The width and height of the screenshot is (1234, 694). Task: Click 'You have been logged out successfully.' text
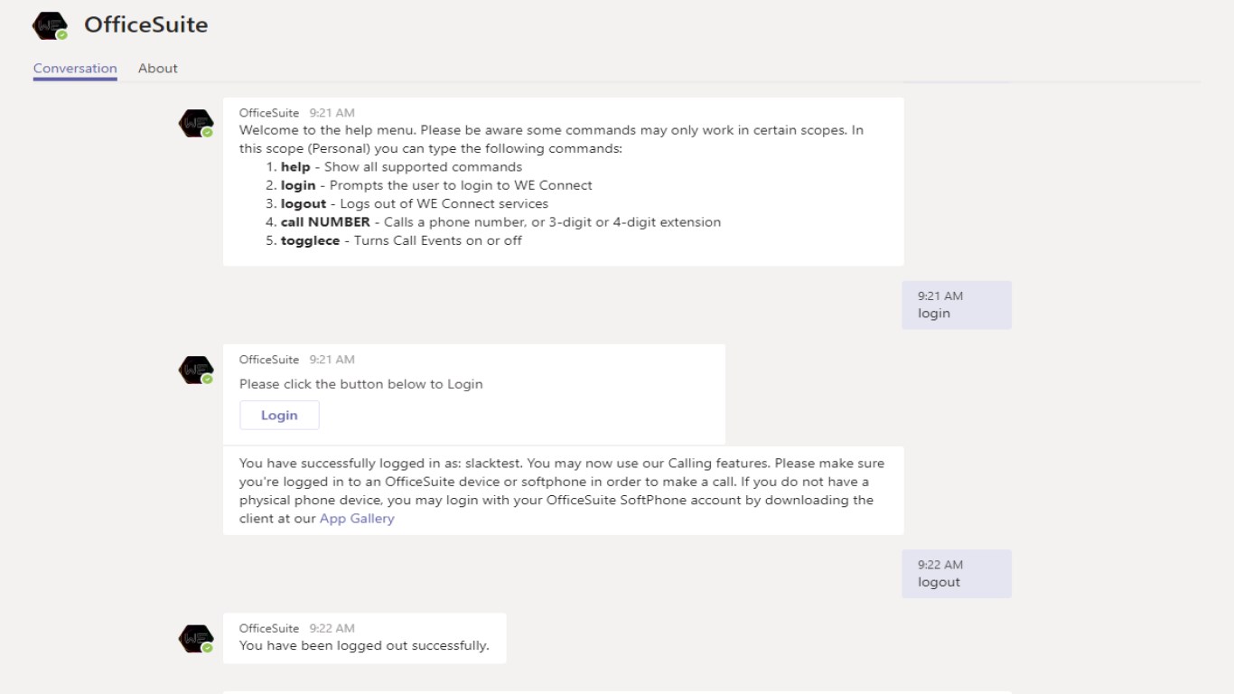pyautogui.click(x=364, y=646)
